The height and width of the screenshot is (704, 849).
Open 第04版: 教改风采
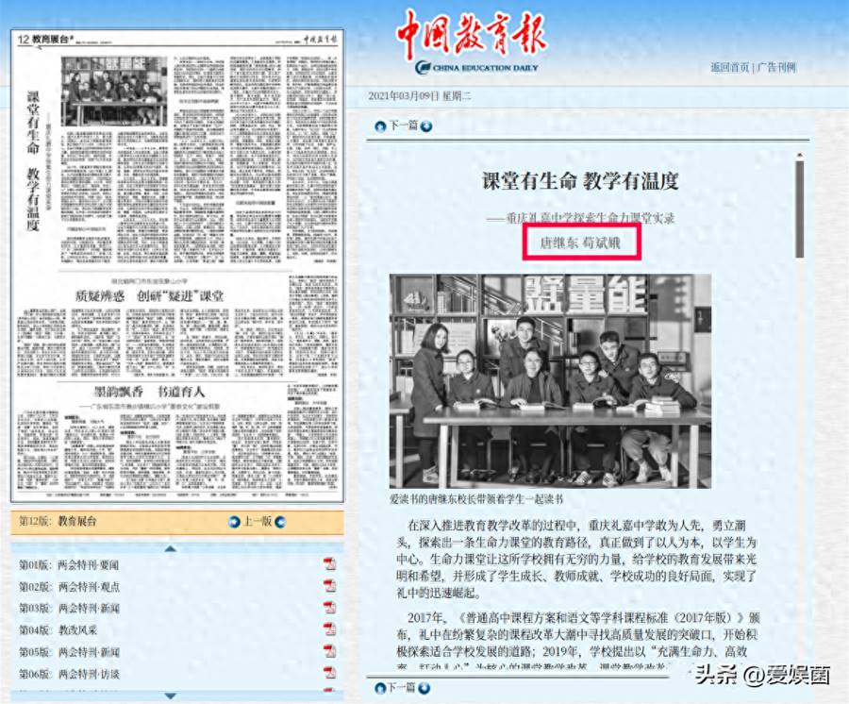click(58, 629)
